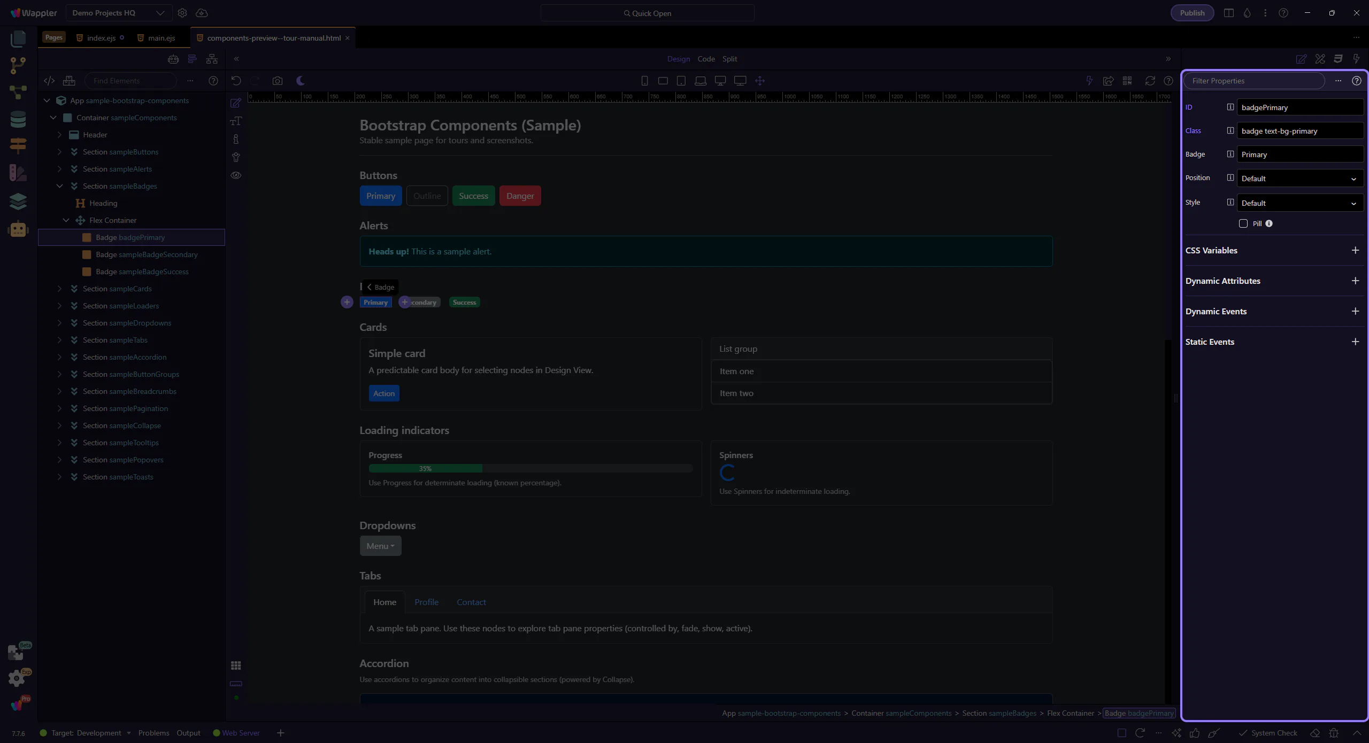Click the 35% progress bar
This screenshot has width=1369, height=743.
click(425, 468)
